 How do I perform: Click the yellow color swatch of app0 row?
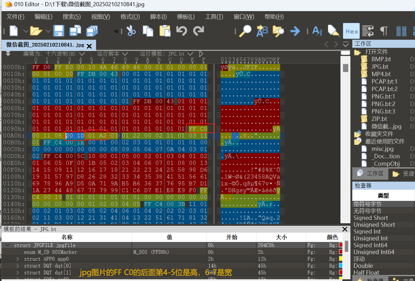(341, 259)
